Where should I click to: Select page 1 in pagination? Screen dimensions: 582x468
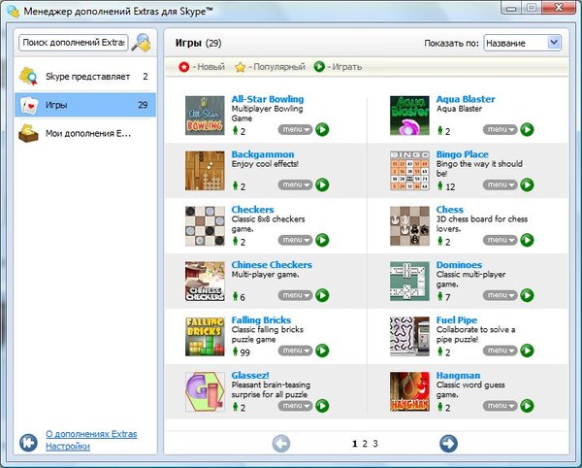pos(354,444)
